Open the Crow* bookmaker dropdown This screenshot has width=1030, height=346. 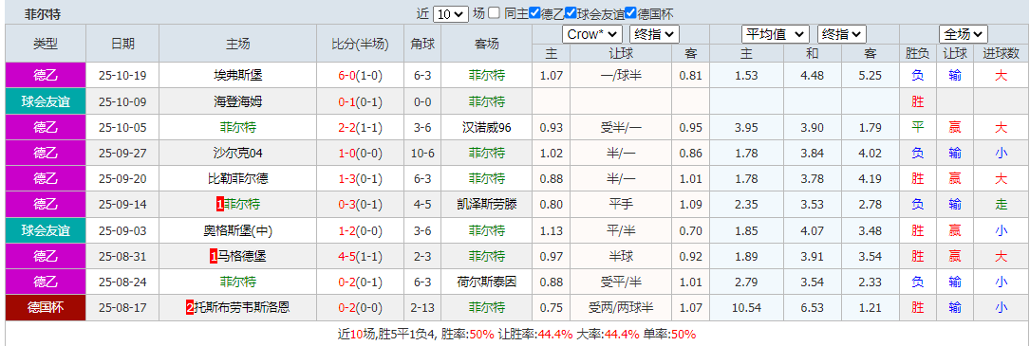(591, 34)
